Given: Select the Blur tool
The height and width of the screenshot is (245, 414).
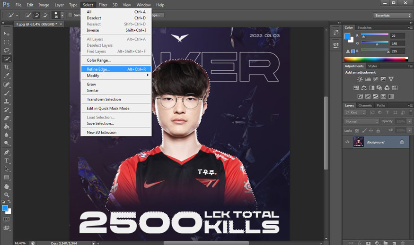Looking at the screenshot, I should click(7, 135).
